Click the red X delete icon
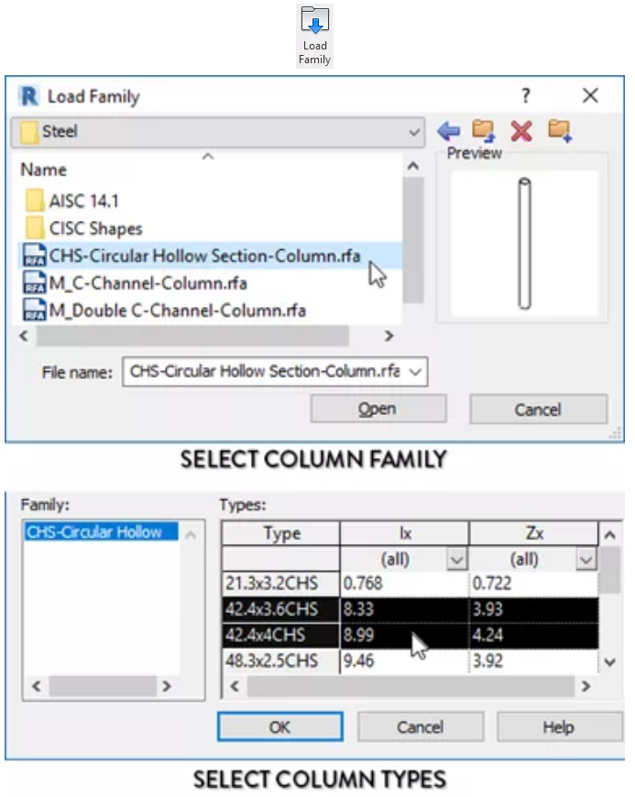Image resolution: width=635 pixels, height=797 pixels. click(521, 131)
